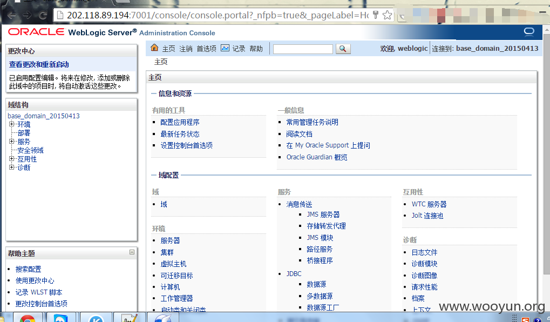This screenshot has width=550, height=322.
Task: Open 阅读文档 link
Action: click(x=299, y=134)
